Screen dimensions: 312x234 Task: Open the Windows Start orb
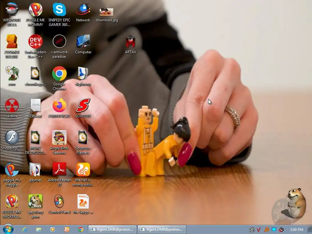point(8,229)
